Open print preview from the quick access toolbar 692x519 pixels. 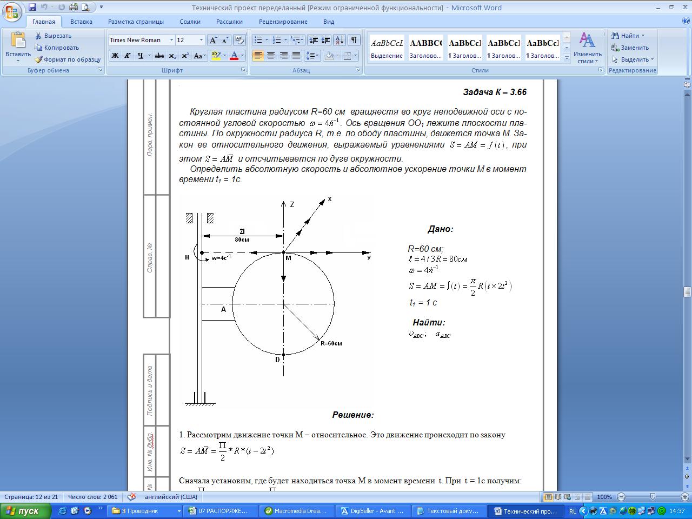(85, 8)
